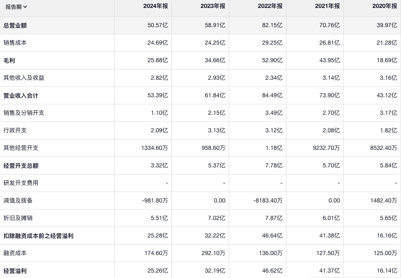Select the 营业收入合计 row label
Screen dimensions: 401x278
(21, 96)
